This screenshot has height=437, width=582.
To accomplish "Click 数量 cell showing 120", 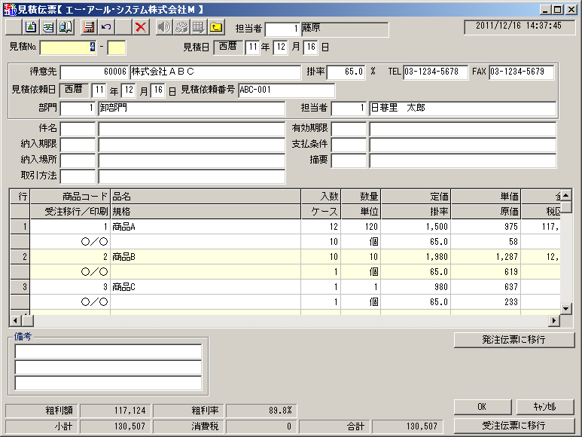I will [x=361, y=227].
